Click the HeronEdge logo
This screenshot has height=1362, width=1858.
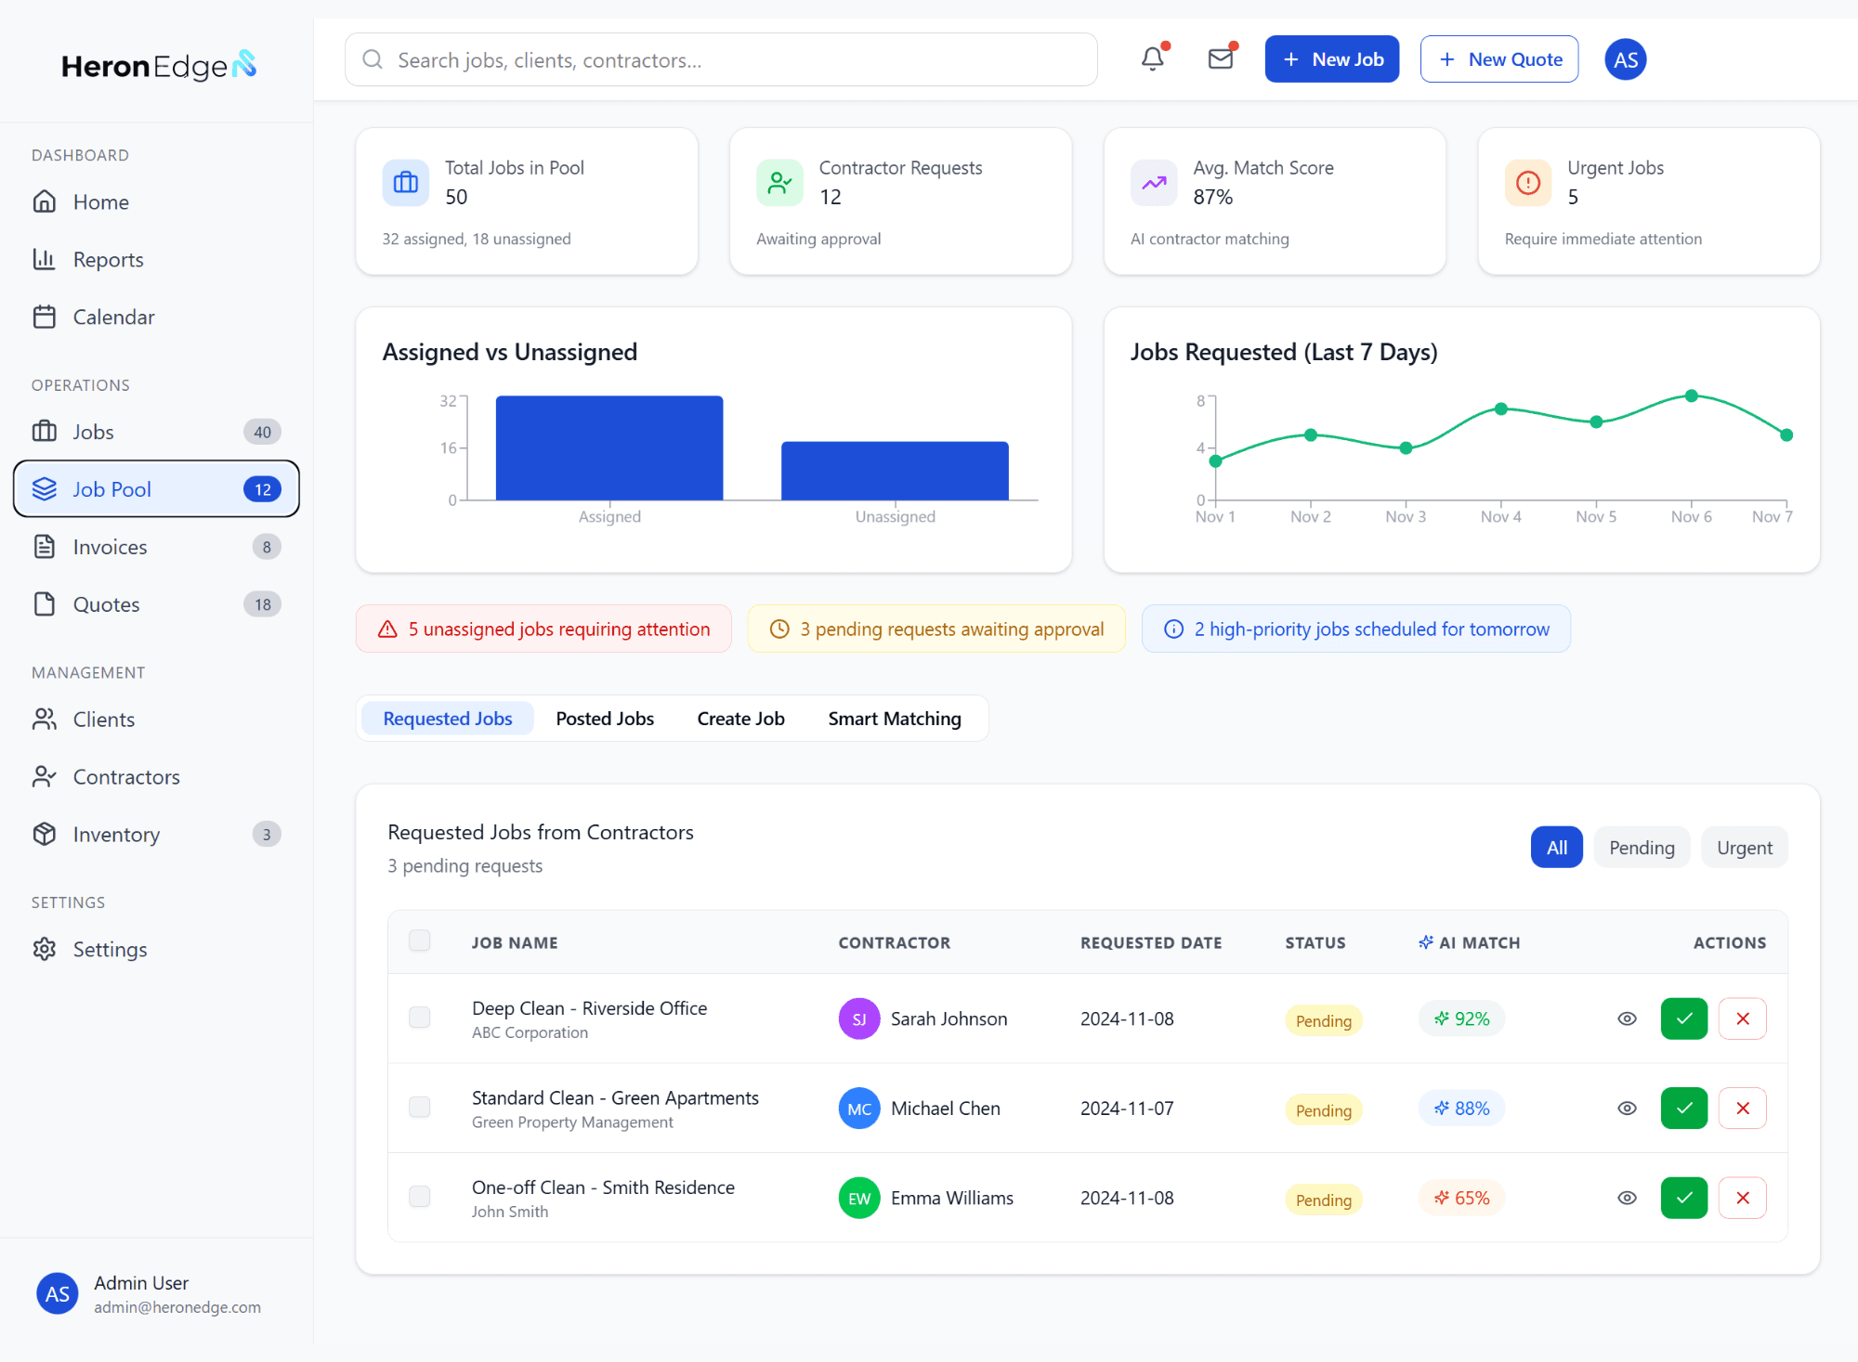click(159, 65)
